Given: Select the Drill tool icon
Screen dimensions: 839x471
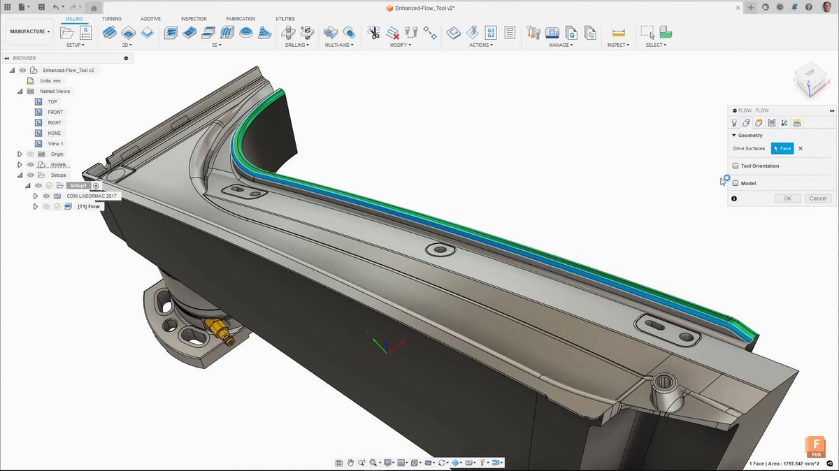Looking at the screenshot, I should pos(287,32).
